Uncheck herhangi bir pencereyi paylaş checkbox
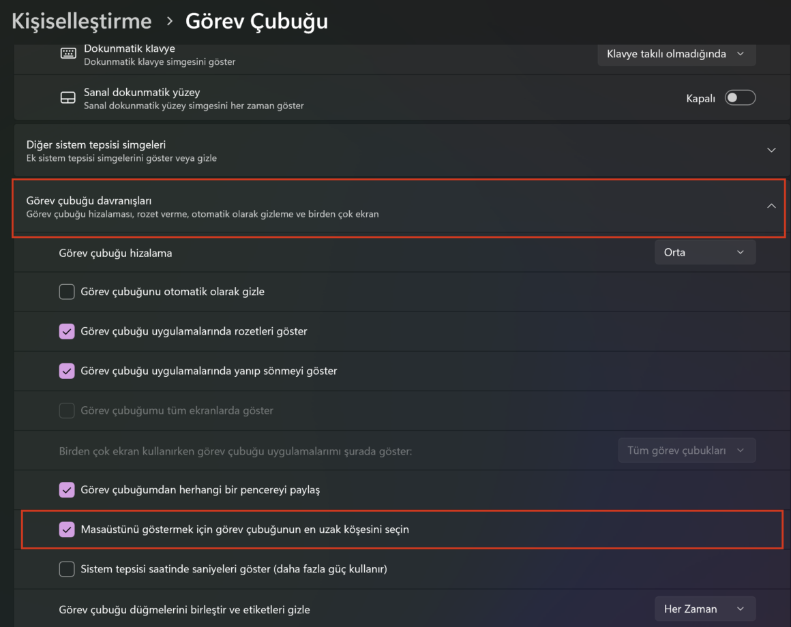 click(x=67, y=490)
